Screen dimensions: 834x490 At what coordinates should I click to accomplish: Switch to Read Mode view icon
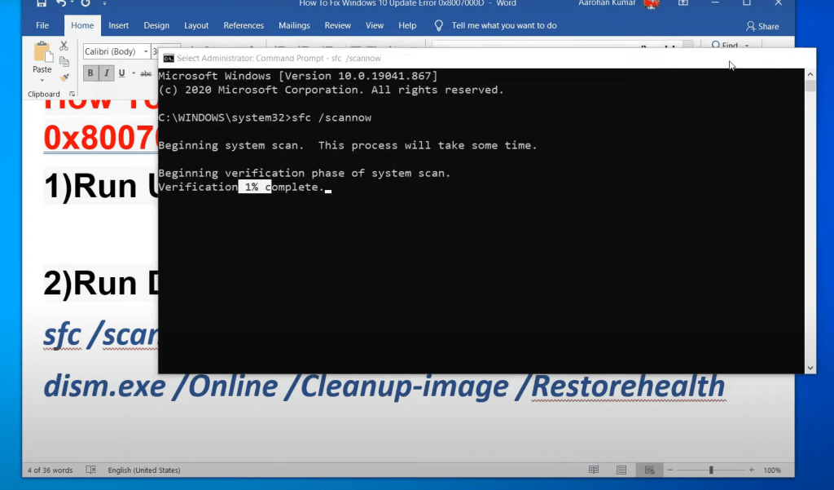pos(594,470)
